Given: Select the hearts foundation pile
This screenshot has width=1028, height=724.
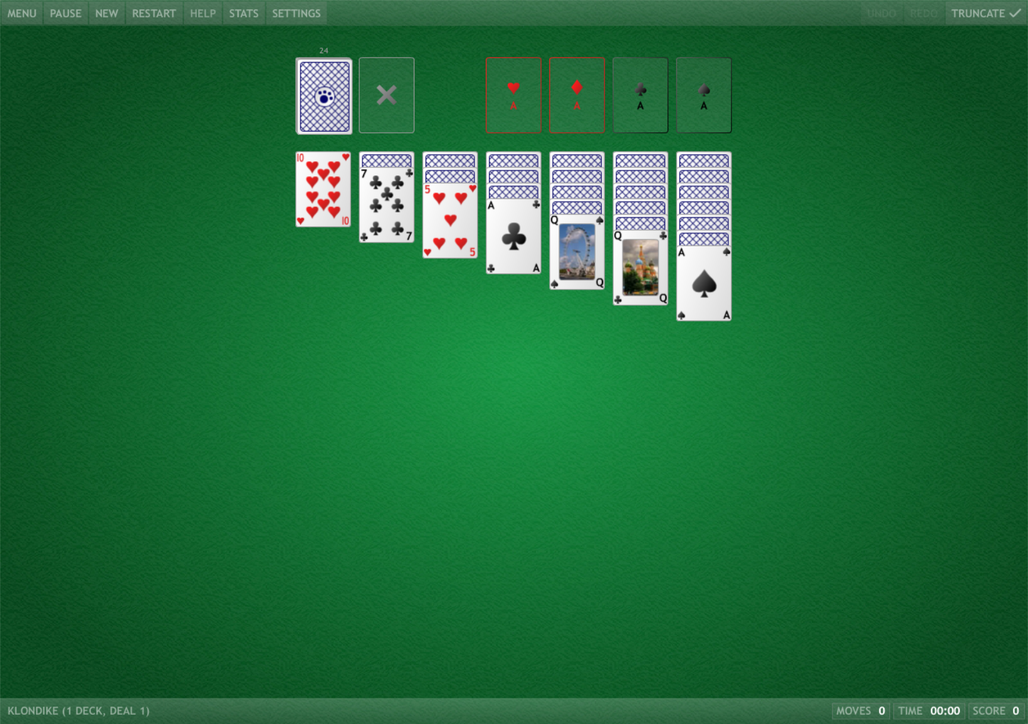Looking at the screenshot, I should pos(513,95).
